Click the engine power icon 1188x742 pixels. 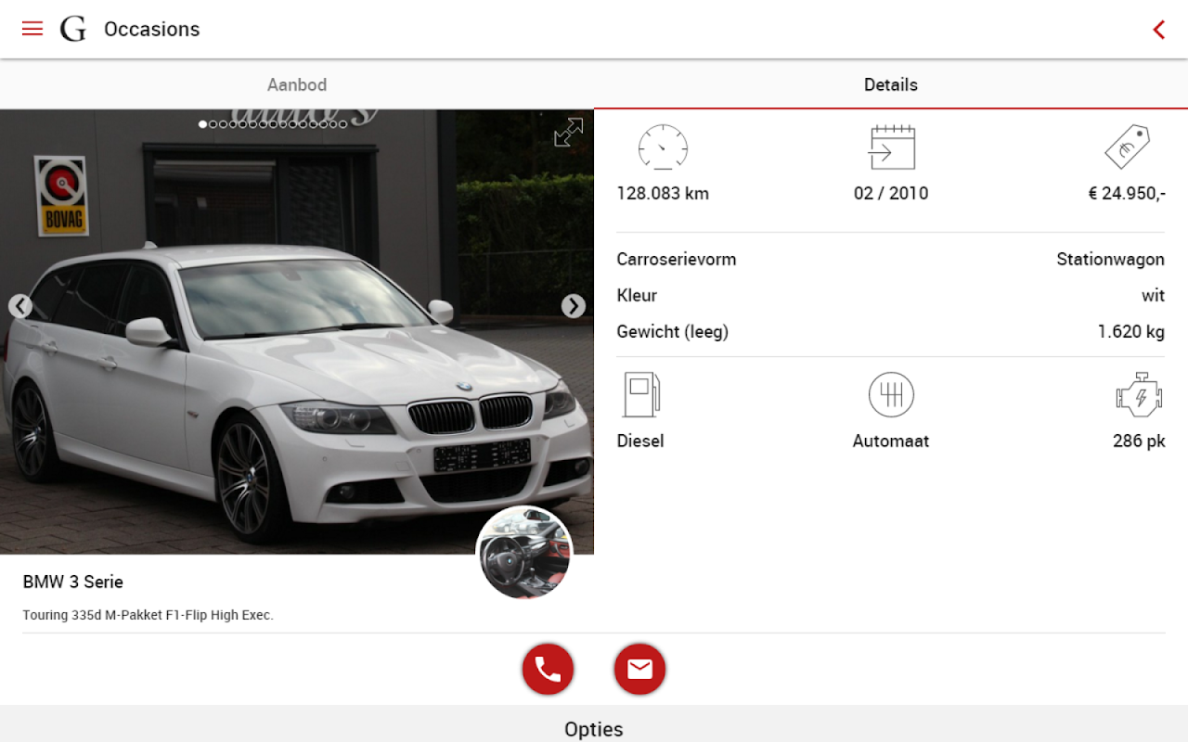click(1139, 395)
